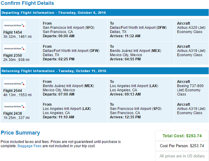
Task: Open the Baggage Fees link
Action: pos(30,146)
